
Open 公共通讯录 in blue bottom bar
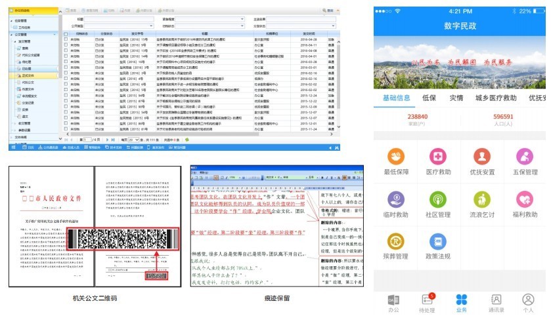pyautogui.click(x=48, y=148)
